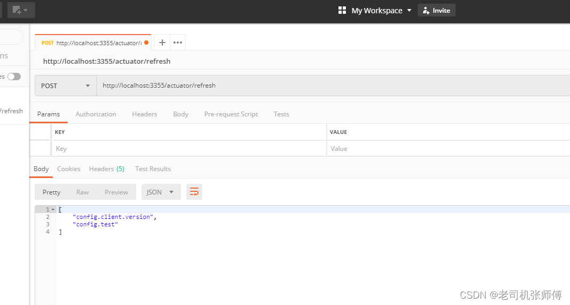Click the Value parameter input field
Screen dimensions: 570x305
coord(449,148)
